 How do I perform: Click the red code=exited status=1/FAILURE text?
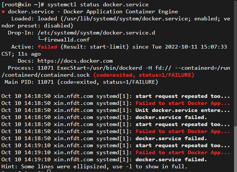point(144,75)
